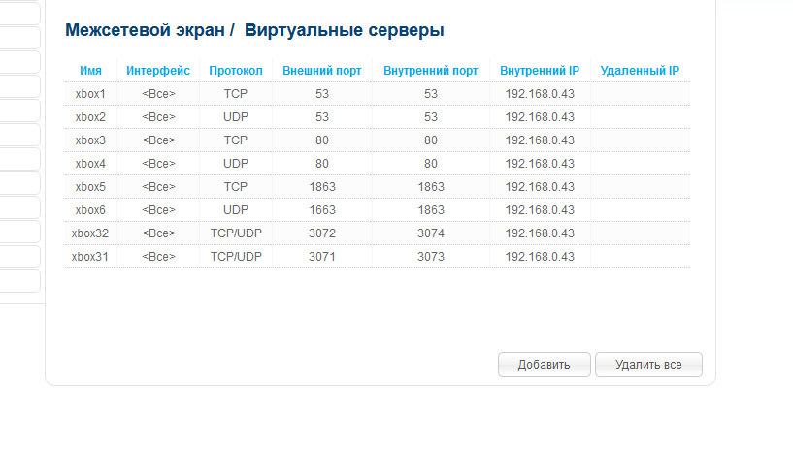Screen dimensions: 793x466
Task: Click internal port 3073 in xbox31 row
Action: (x=431, y=257)
